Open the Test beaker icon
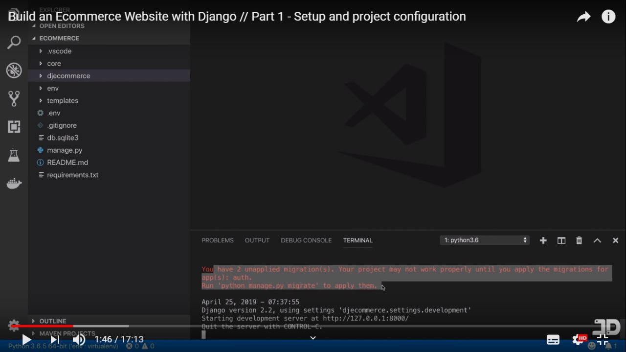626x352 pixels. pos(14,156)
